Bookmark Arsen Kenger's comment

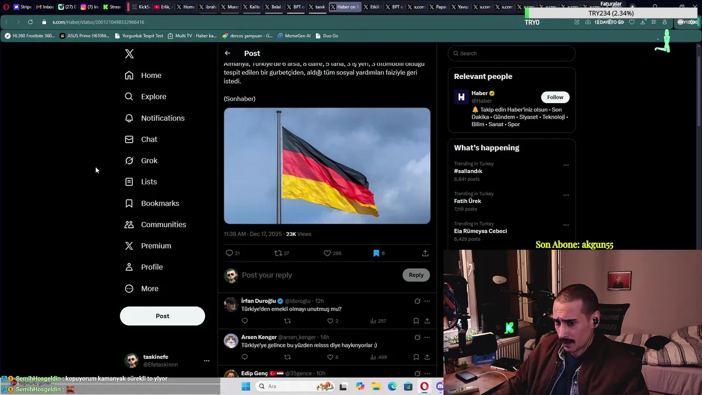416,357
